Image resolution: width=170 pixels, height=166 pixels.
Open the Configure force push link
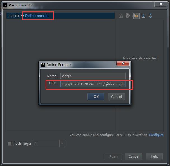[x=156, y=135]
